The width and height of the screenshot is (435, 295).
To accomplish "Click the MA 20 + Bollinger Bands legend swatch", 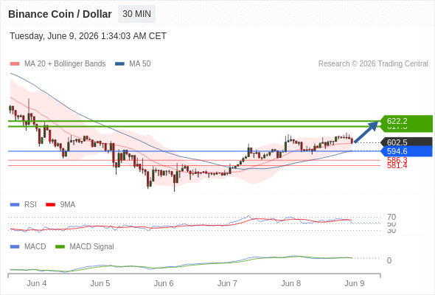I will (x=15, y=64).
